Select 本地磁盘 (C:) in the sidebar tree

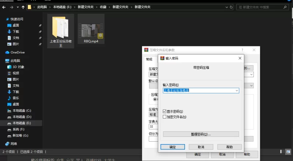coord(21,111)
